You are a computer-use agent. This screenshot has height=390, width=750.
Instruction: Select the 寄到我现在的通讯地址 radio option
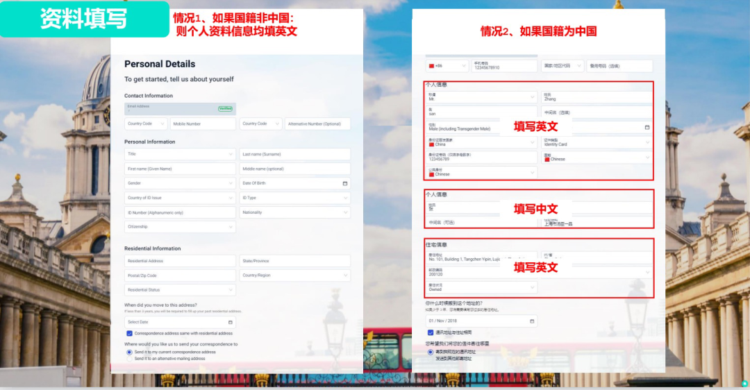pyautogui.click(x=431, y=353)
